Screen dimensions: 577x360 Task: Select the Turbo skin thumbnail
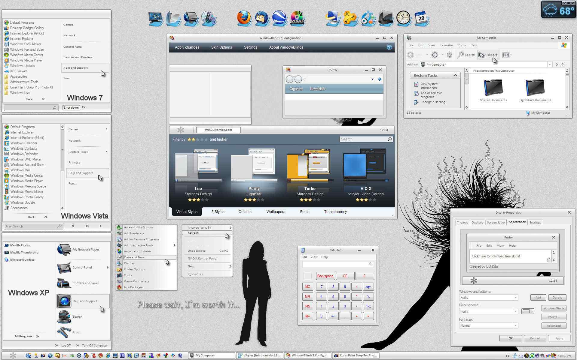point(310,165)
